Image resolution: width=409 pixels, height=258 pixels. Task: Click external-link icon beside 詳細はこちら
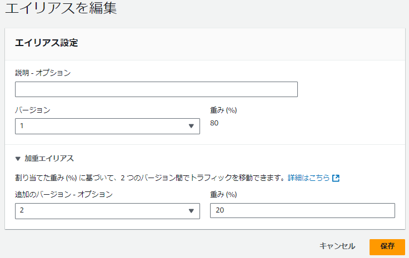tap(336, 178)
